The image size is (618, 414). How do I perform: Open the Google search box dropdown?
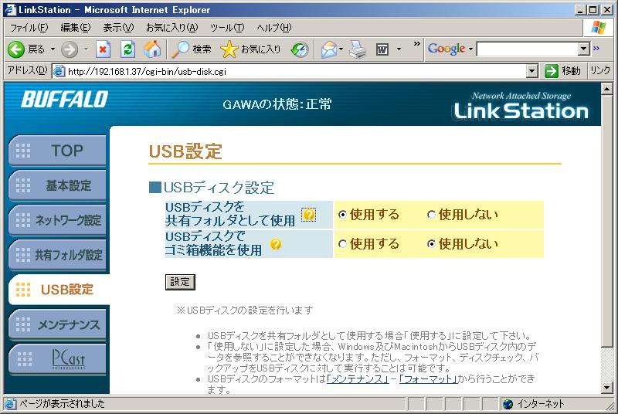584,49
